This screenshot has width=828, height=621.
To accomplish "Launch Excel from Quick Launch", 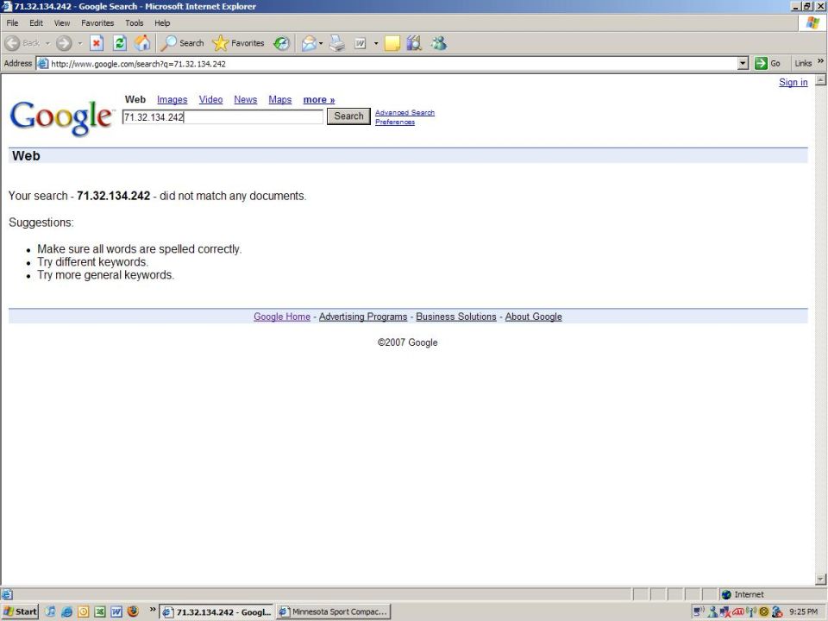I will coord(100,612).
